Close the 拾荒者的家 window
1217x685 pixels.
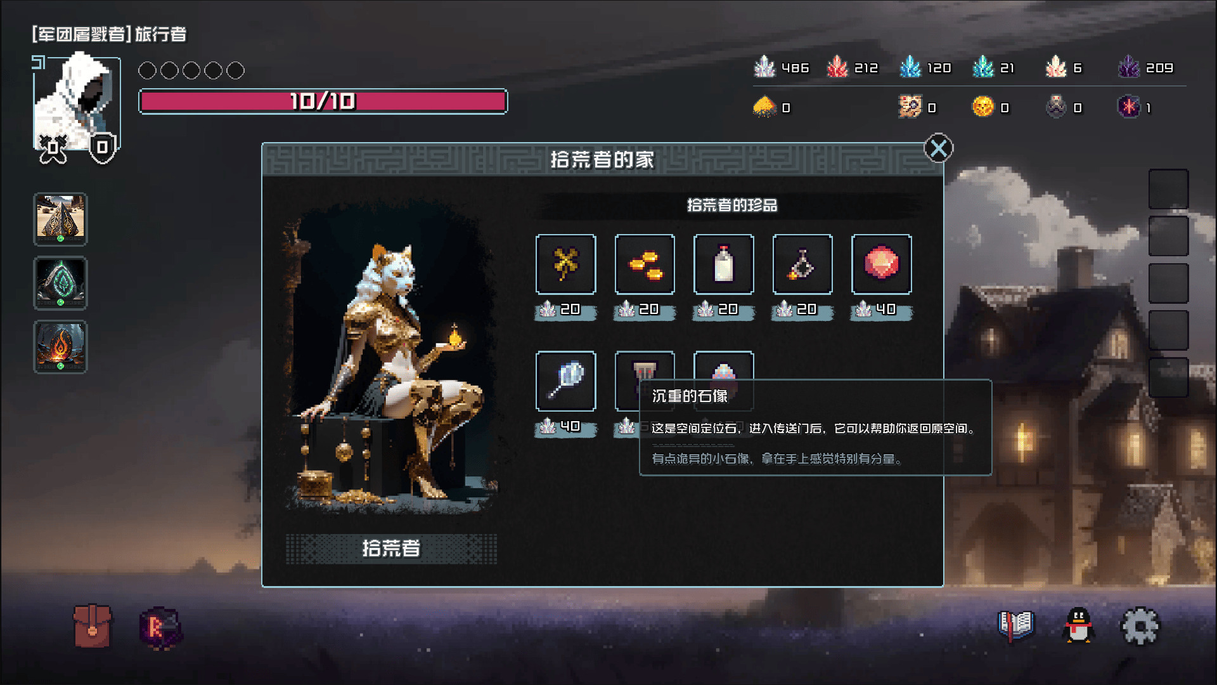pyautogui.click(x=938, y=148)
